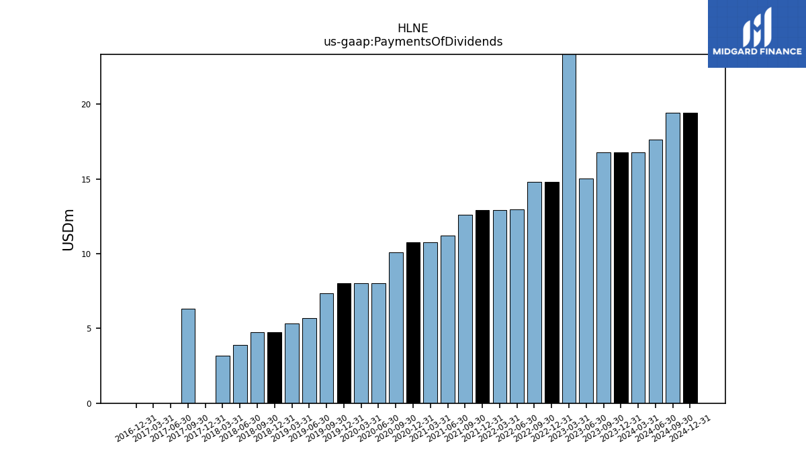806x453 pixels.
Task: Select the 2023-09-30 bar
Action: click(x=603, y=278)
